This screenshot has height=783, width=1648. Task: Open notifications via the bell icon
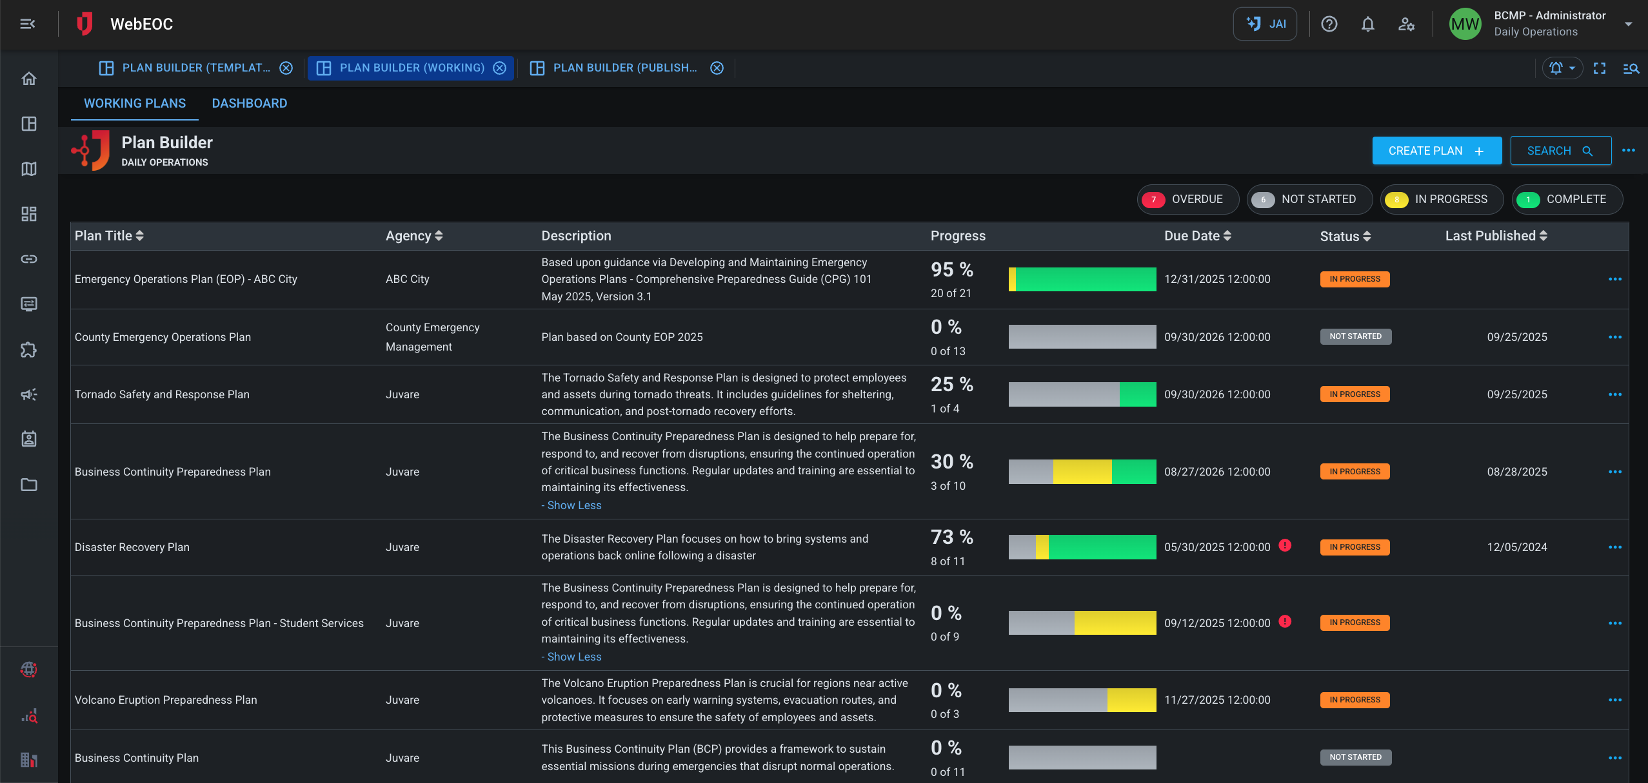click(1367, 24)
